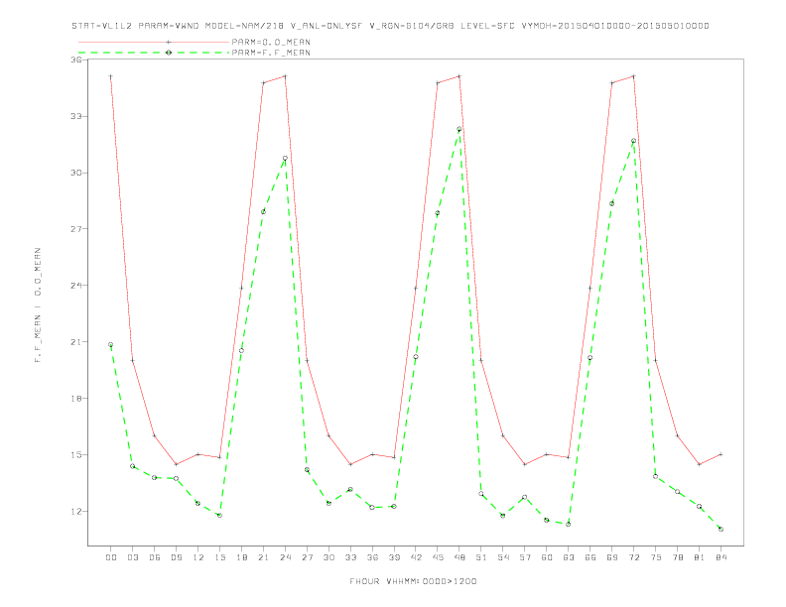Image resolution: width=786 pixels, height=607 pixels.
Task: Click the green circle data point at hour 63
Action: (569, 524)
